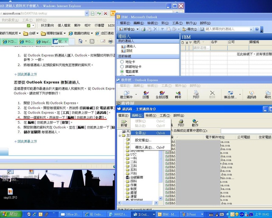This screenshot has width=272, height=218.
Task: Open Create Mail dropdown arrow in Outlook Express
Action: [x=136, y=94]
